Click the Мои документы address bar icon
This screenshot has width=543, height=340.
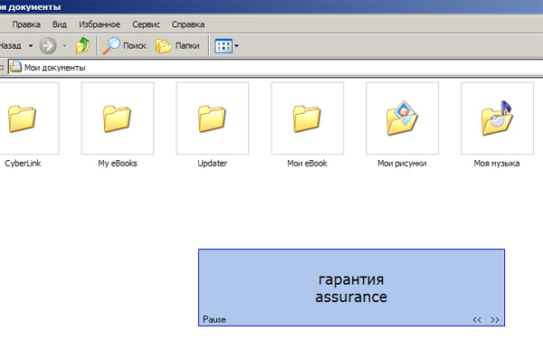15,67
